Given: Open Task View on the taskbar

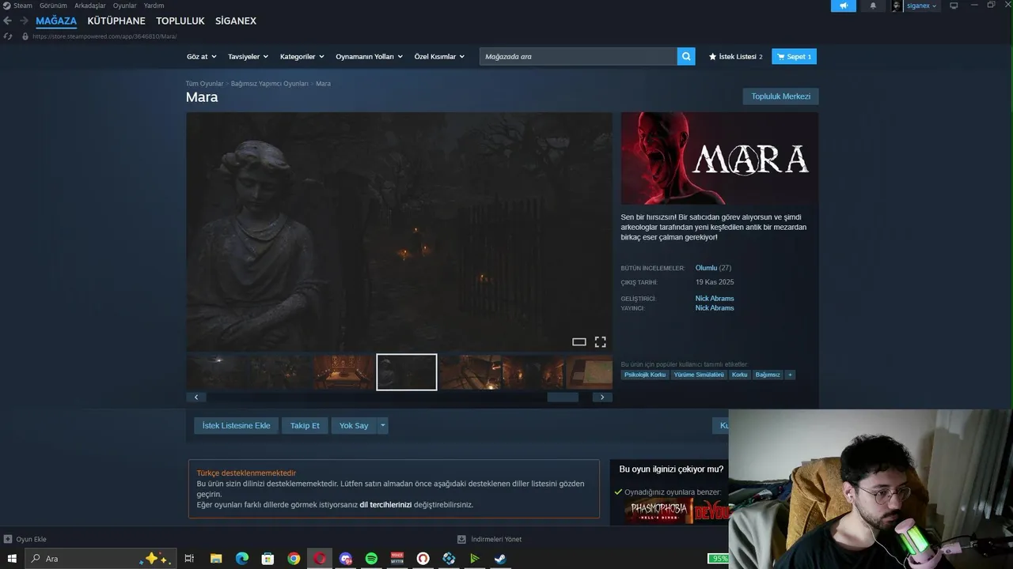Looking at the screenshot, I should pyautogui.click(x=189, y=559).
